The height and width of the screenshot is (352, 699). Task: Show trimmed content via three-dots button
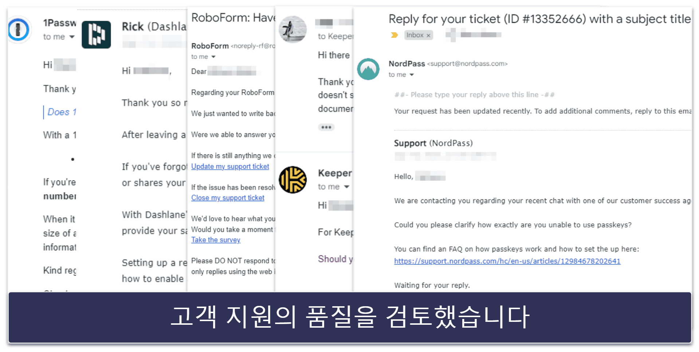pos(326,127)
